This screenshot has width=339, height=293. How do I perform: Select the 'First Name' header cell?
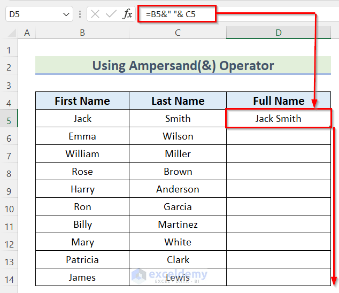(x=82, y=101)
